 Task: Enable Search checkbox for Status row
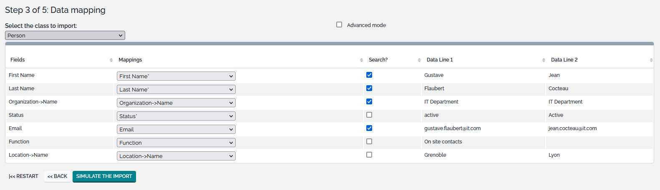pos(369,115)
